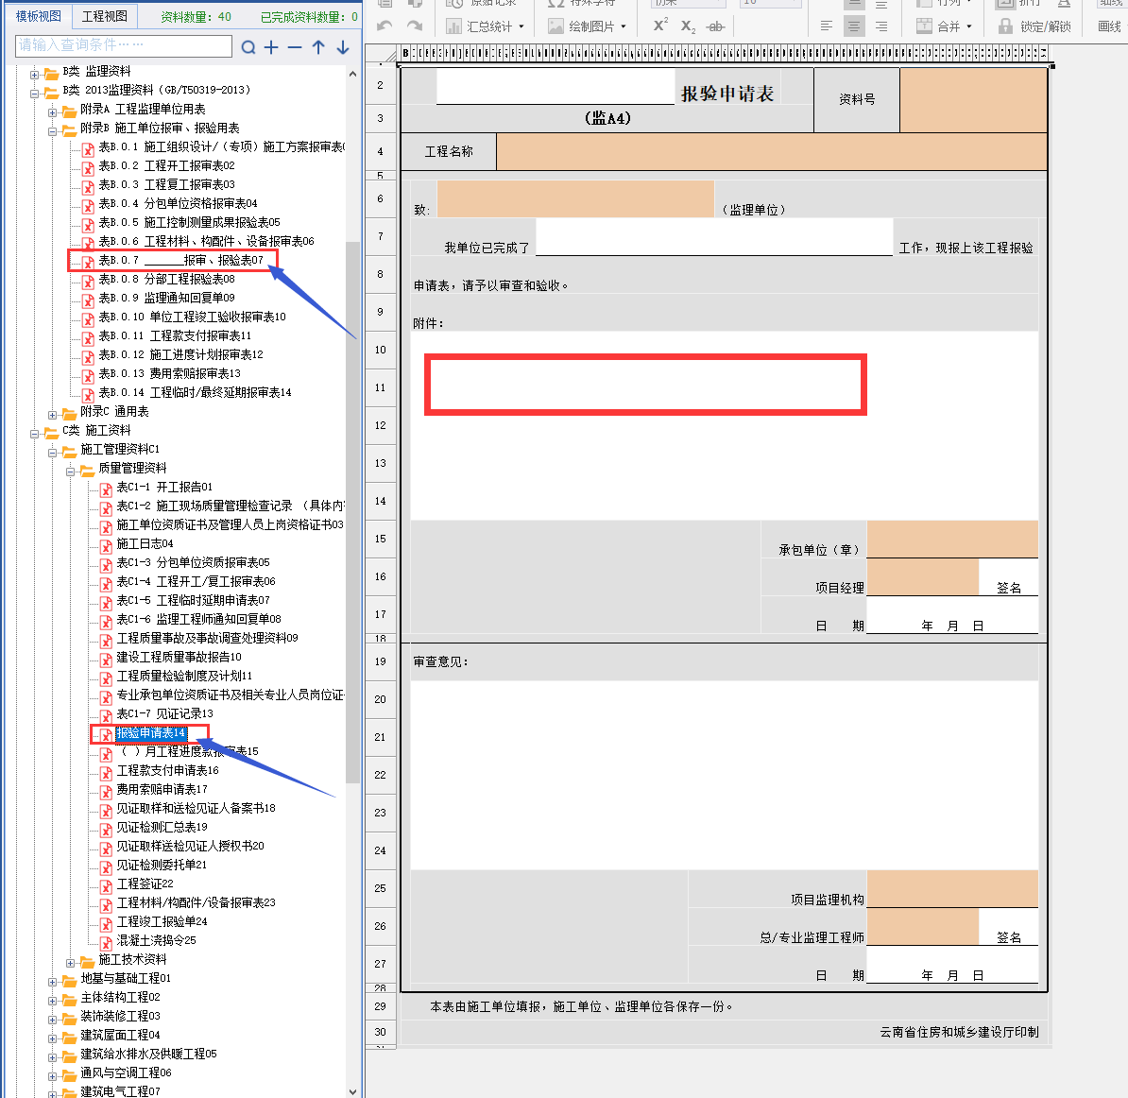Viewport: 1128px width, 1098px height.
Task: Switch to the 工程视图 tab
Action: (104, 16)
